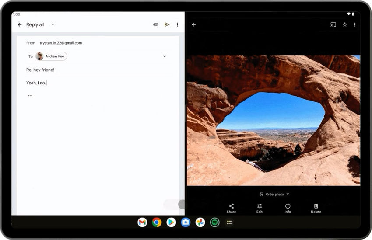Show quoted text with ellipsis
Viewport: 372px width, 240px height.
30,96
